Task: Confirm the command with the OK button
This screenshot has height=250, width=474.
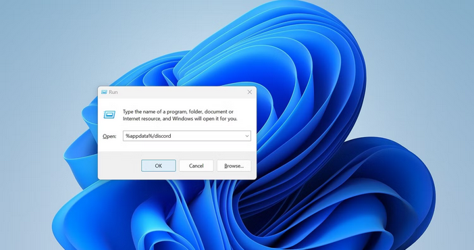Action: (159, 166)
